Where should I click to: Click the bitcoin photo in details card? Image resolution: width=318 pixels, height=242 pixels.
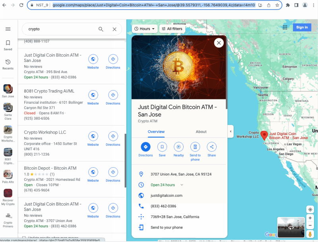click(178, 67)
